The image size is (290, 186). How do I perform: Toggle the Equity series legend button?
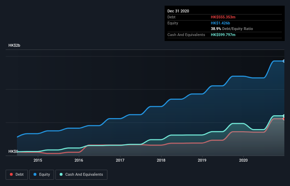[x=42, y=175]
